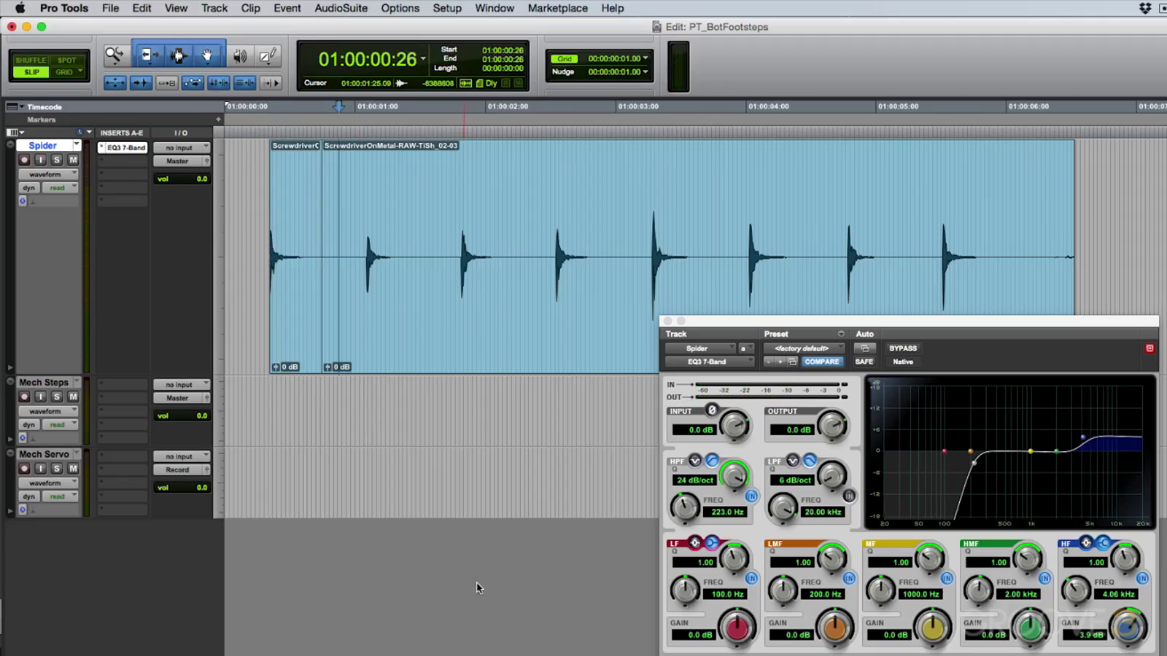
Task: Open Spider automation mode read selector
Action: click(x=60, y=188)
